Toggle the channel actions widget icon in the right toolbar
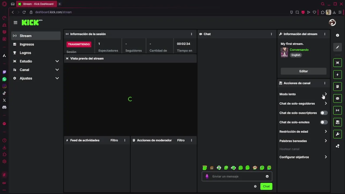The width and height of the screenshot is (345, 194). (x=337, y=122)
